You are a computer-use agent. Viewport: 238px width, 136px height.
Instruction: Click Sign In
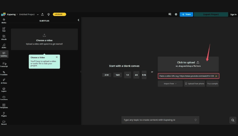point(233,14)
